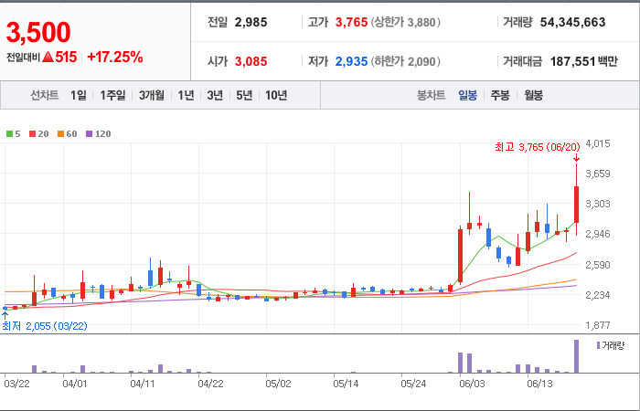Click the purple 120-day moving average swatch
Image resolution: width=640 pixels, height=411 pixels.
point(90,133)
